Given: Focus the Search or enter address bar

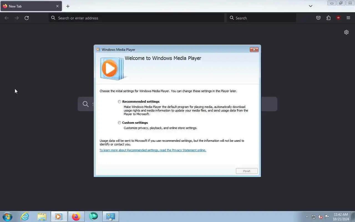Looking at the screenshot, I should [x=137, y=18].
